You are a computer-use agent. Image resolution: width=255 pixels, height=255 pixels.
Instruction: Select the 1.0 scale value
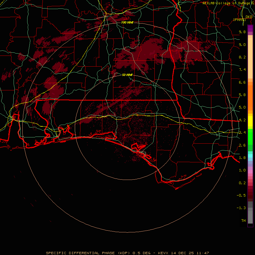(x=242, y=170)
